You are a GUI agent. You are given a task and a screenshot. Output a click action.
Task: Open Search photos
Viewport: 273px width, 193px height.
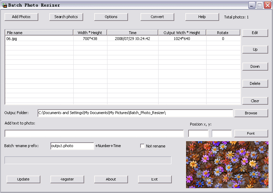pyautogui.click(x=66, y=17)
